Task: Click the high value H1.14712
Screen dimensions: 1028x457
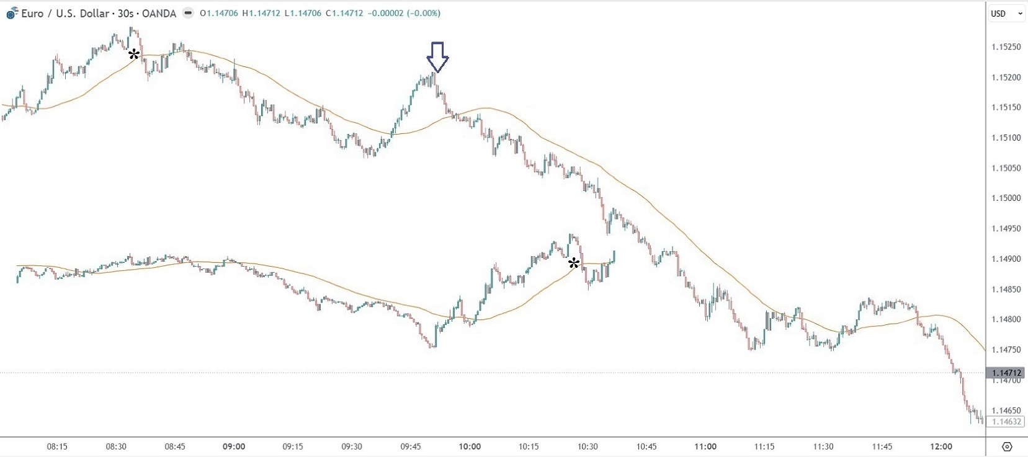Action: [x=261, y=13]
